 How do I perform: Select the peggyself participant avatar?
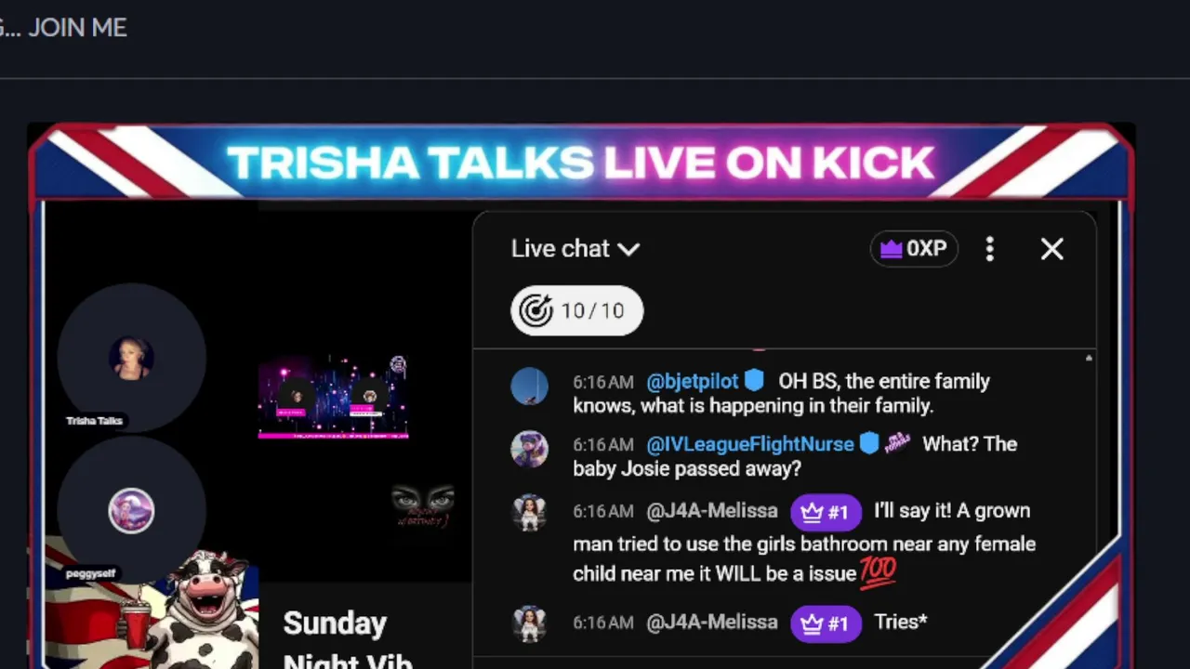pyautogui.click(x=131, y=511)
